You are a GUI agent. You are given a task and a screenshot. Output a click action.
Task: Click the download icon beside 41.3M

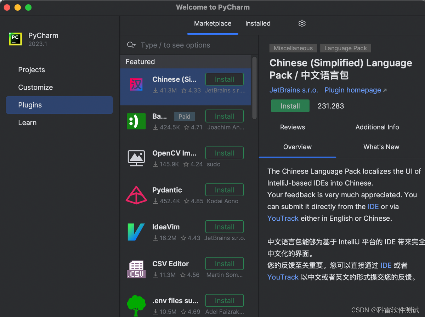pos(155,91)
